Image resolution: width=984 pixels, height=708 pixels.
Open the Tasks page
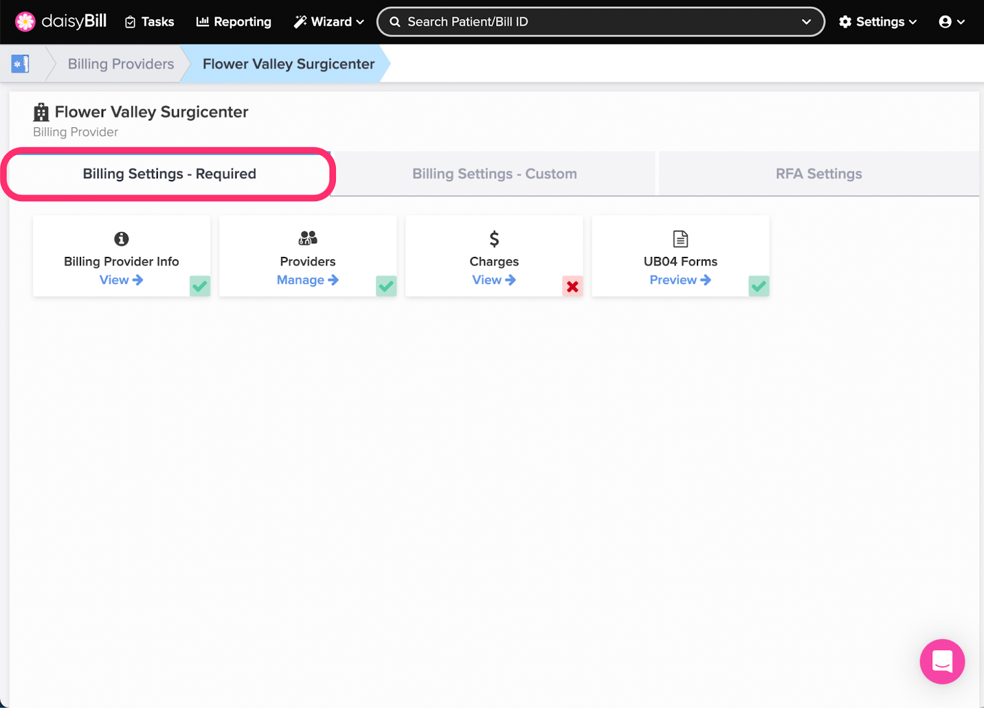click(x=149, y=22)
